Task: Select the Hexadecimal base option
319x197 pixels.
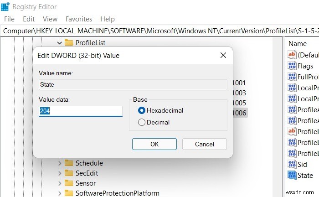Action: pos(142,110)
